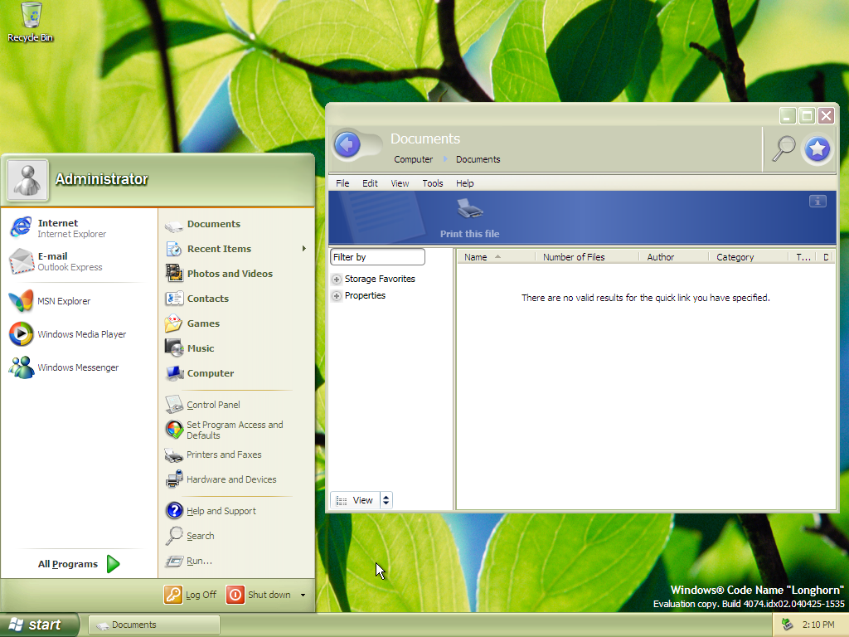Click the info icon in blue banner
Viewport: 849px width, 637px height.
817,201
